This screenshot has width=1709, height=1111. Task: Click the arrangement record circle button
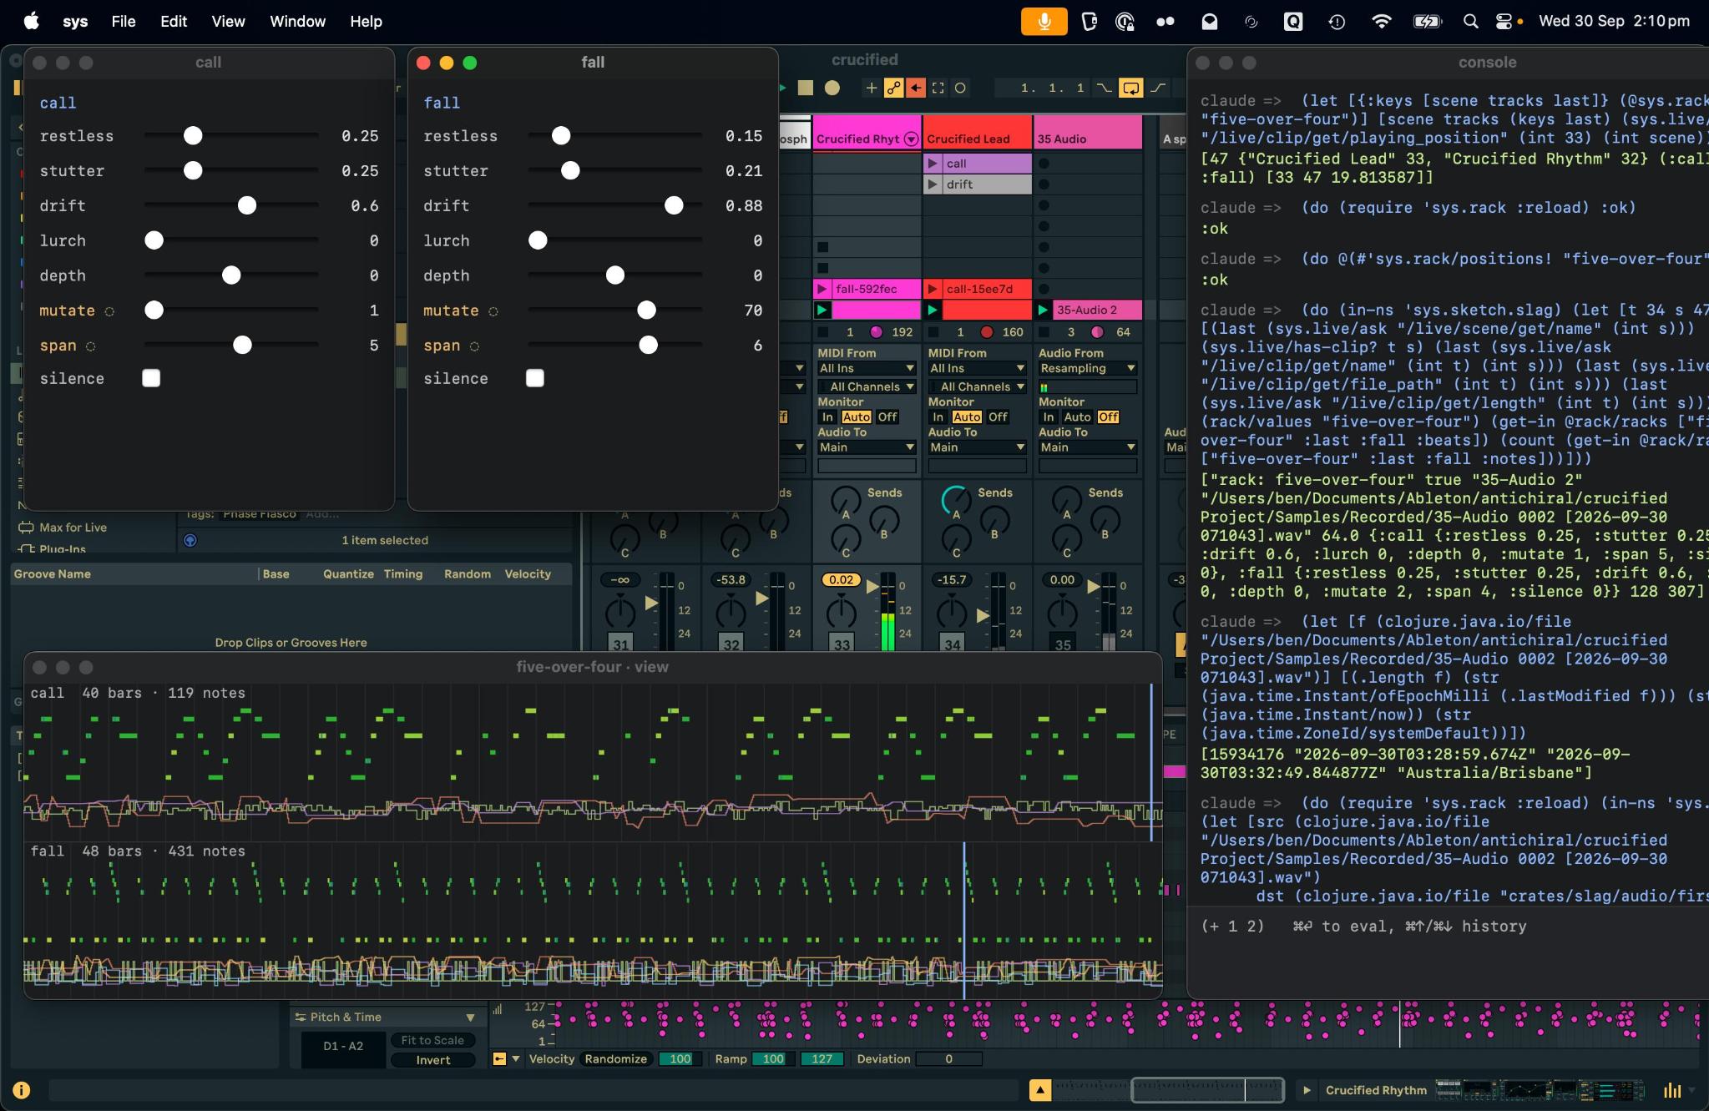(832, 88)
